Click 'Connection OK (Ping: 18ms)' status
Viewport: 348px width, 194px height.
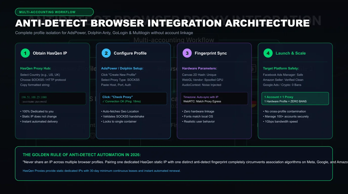122,101
